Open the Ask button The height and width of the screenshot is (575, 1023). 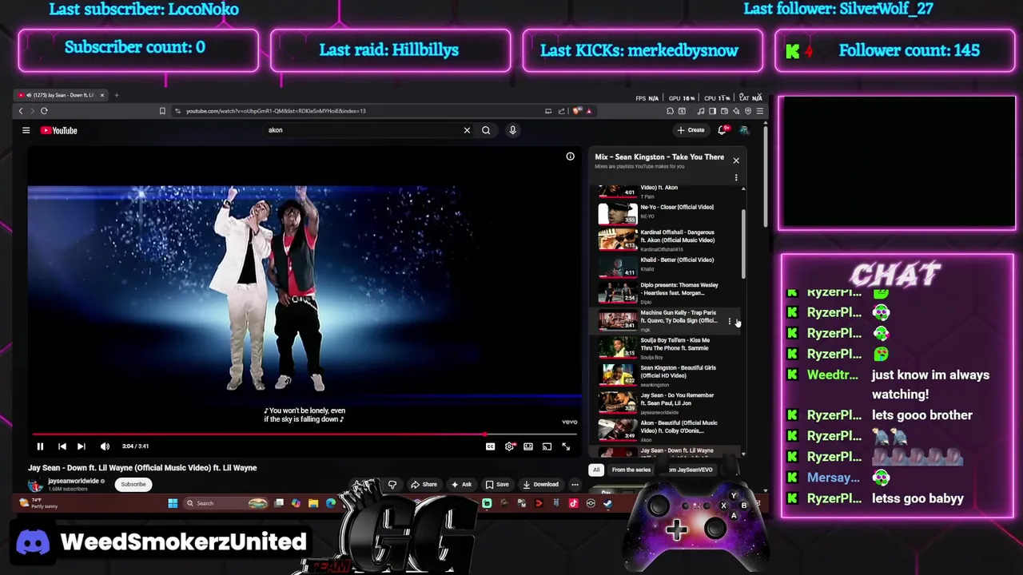(461, 485)
